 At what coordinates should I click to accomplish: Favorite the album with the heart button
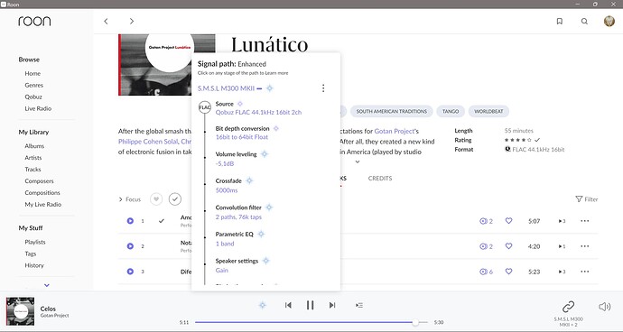[x=156, y=199]
